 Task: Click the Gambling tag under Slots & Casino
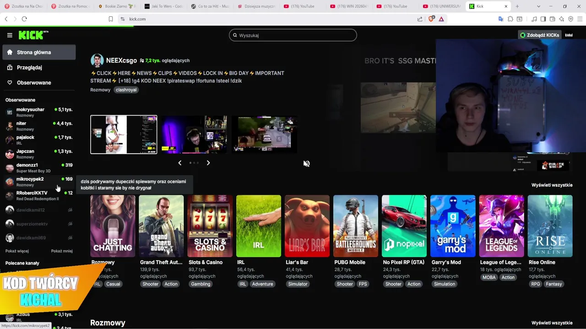pyautogui.click(x=201, y=284)
